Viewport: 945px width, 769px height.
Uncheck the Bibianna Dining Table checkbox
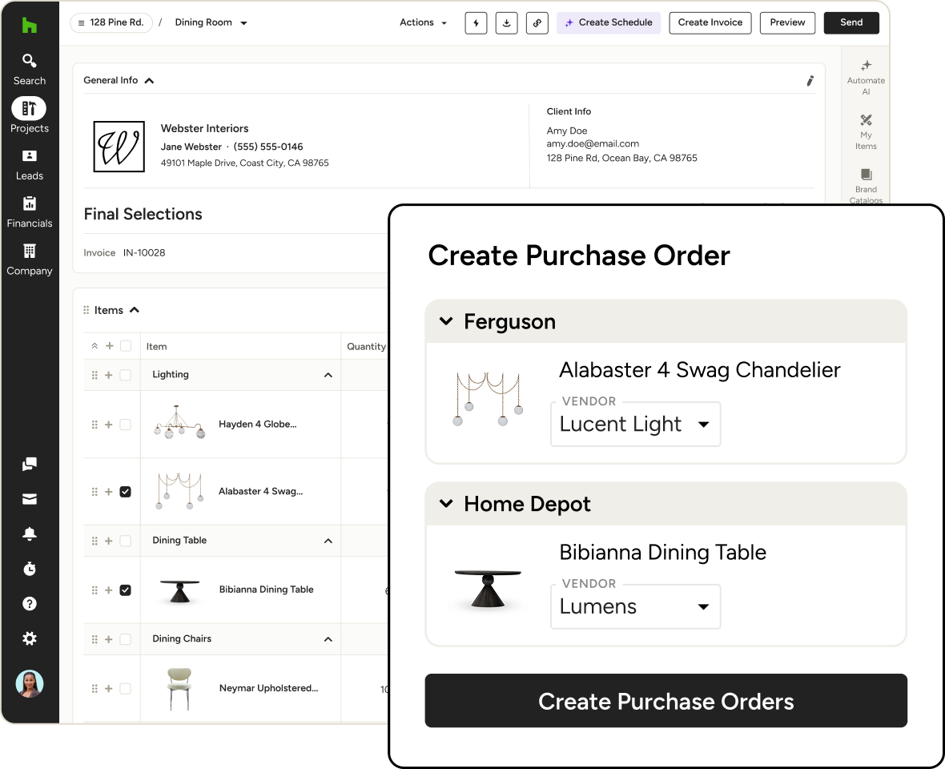126,590
